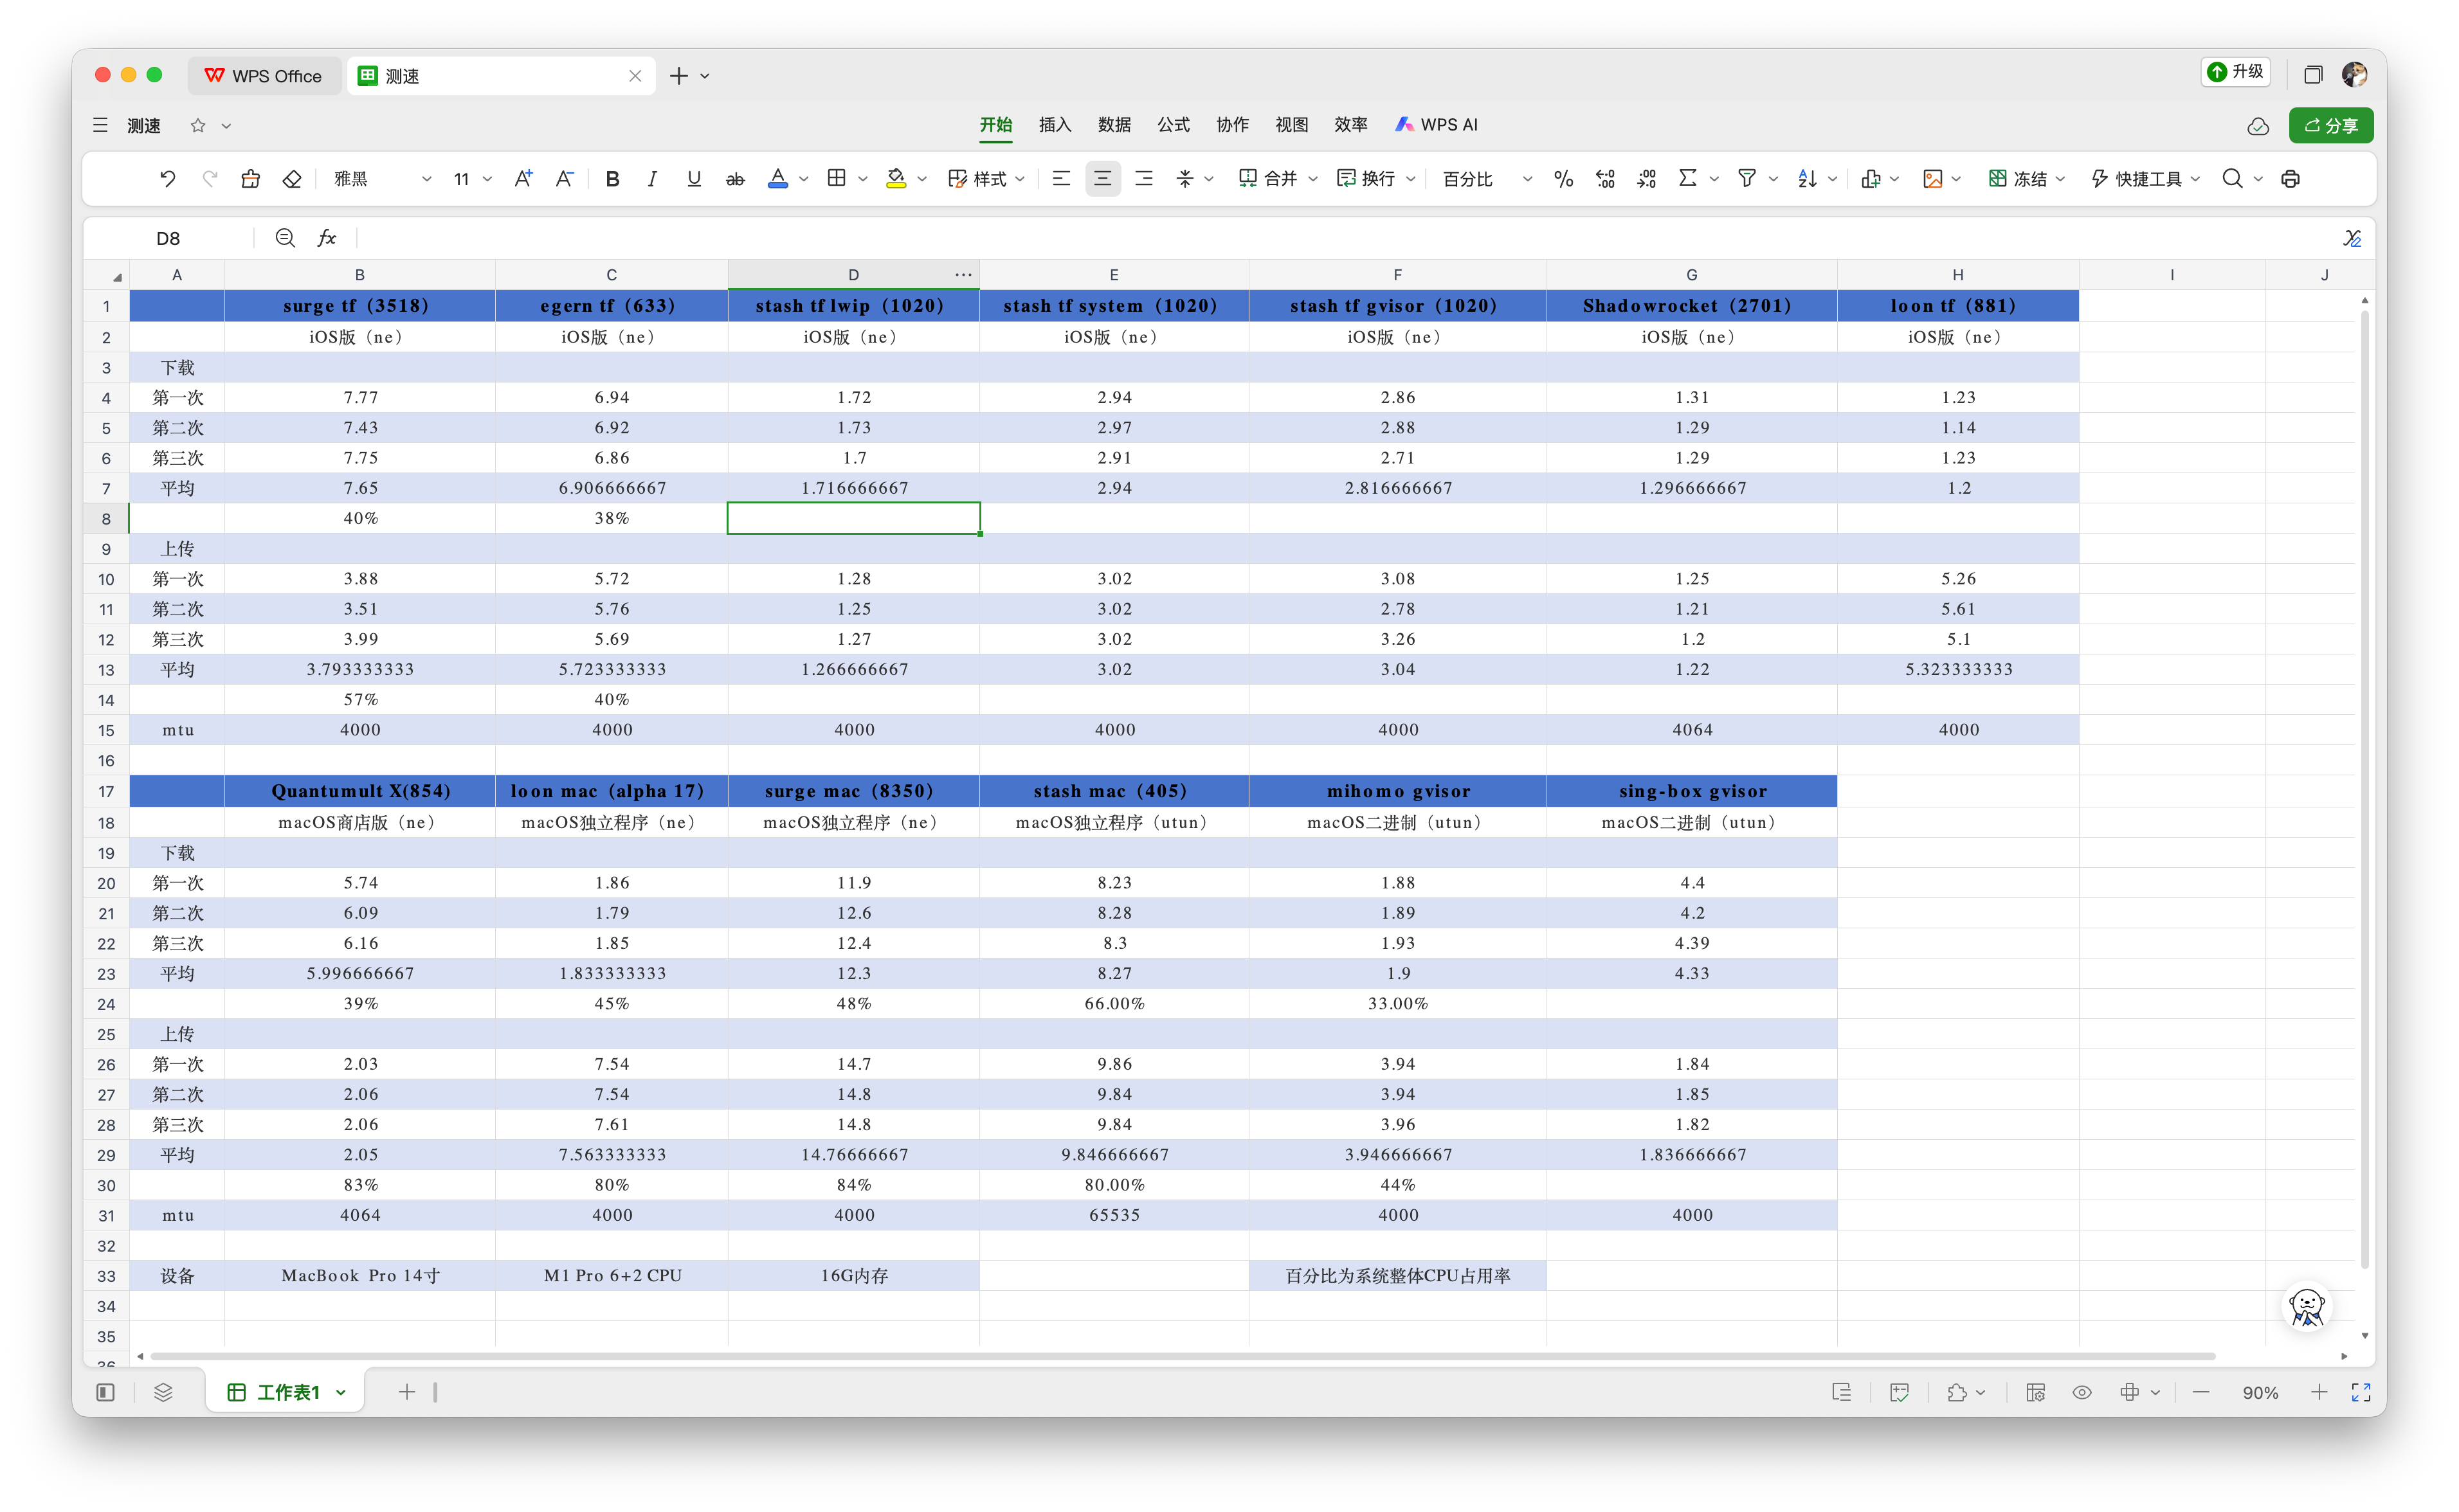The image size is (2459, 1512).
Task: Click the formula bar input field
Action: pyautogui.click(x=1300, y=238)
